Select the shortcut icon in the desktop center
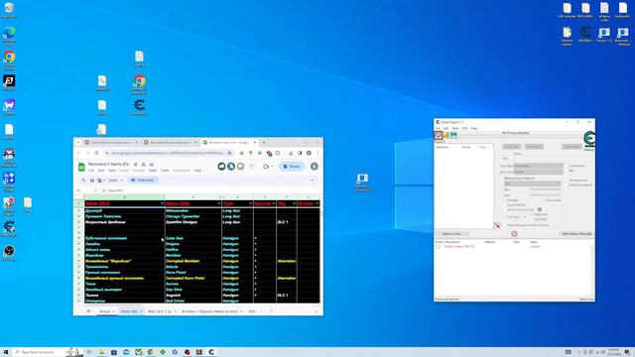Image resolution: width=635 pixels, height=357 pixels. coord(362,182)
